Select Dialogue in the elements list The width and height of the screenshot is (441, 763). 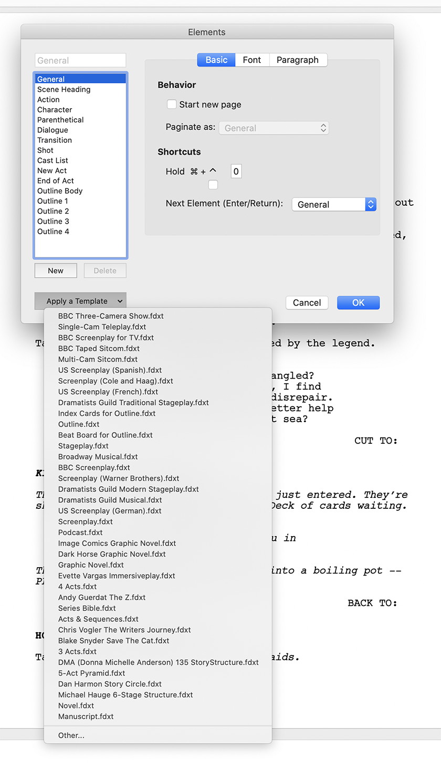click(x=52, y=130)
